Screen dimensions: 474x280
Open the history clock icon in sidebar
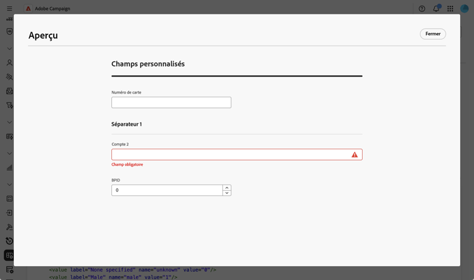click(x=9, y=241)
